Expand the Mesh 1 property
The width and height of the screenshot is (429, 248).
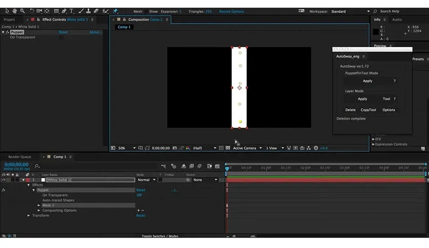(x=39, y=205)
